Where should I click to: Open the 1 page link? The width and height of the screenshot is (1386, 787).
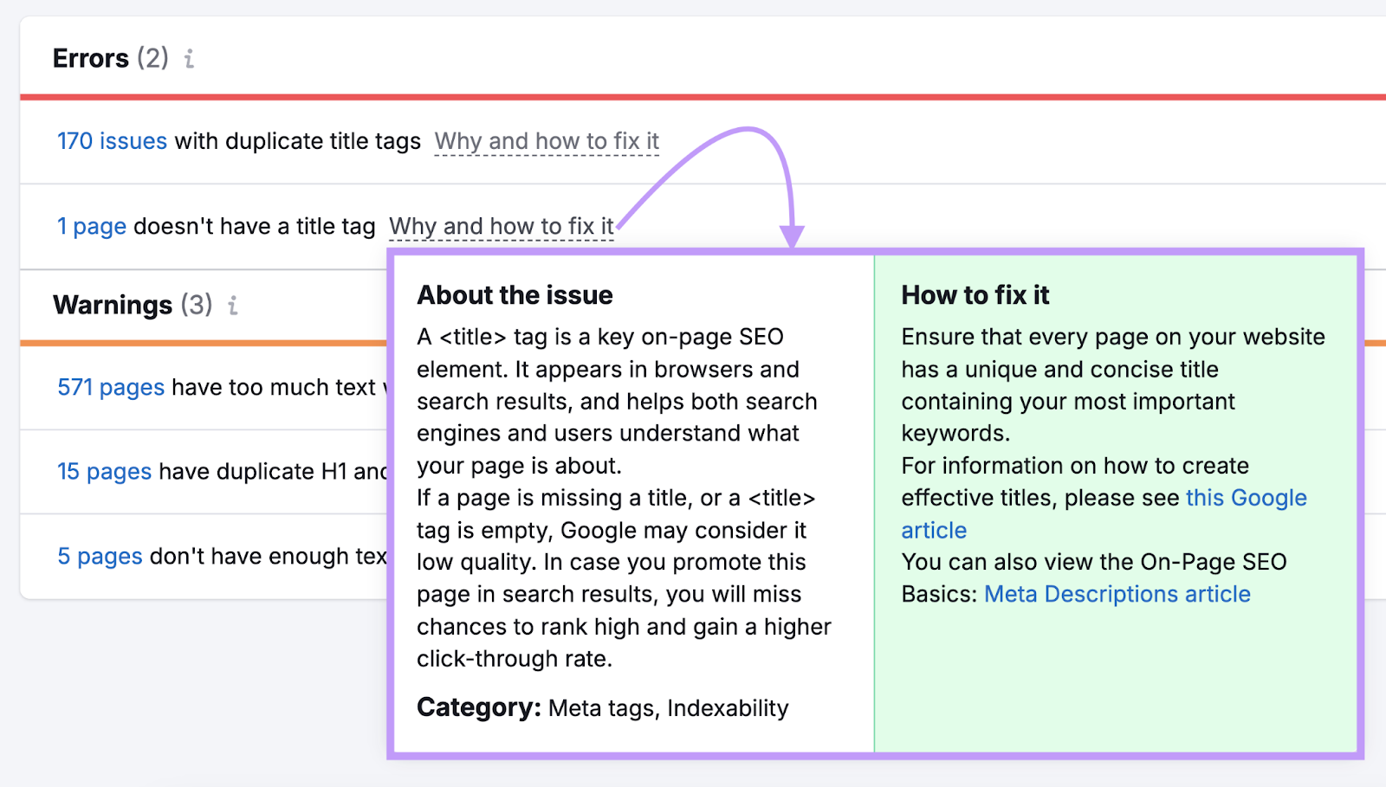pos(90,226)
